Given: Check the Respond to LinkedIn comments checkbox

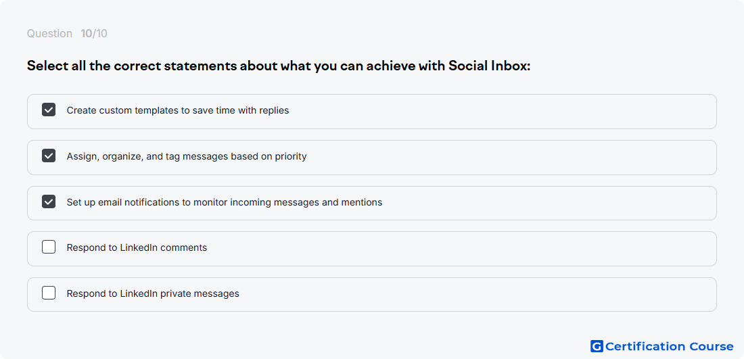Looking at the screenshot, I should tap(49, 247).
